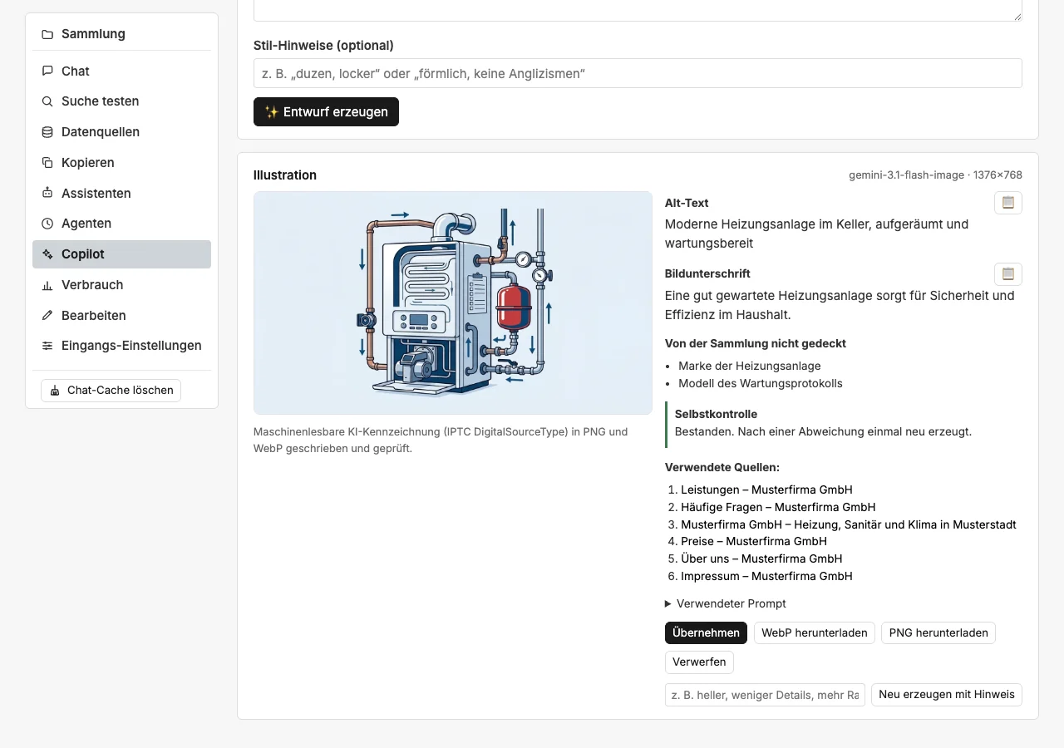Viewport: 1064px width, 748px height.
Task: Click PNG herunterladen
Action: pos(938,632)
